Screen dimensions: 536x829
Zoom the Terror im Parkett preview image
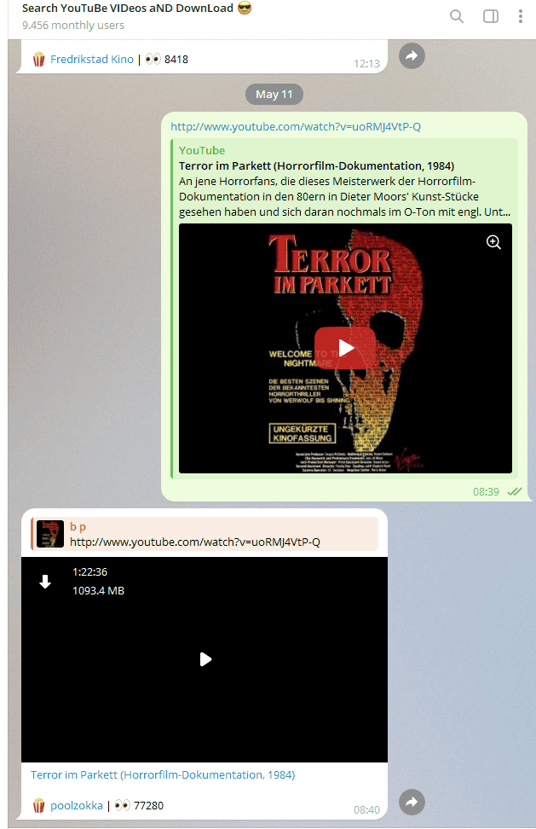493,242
